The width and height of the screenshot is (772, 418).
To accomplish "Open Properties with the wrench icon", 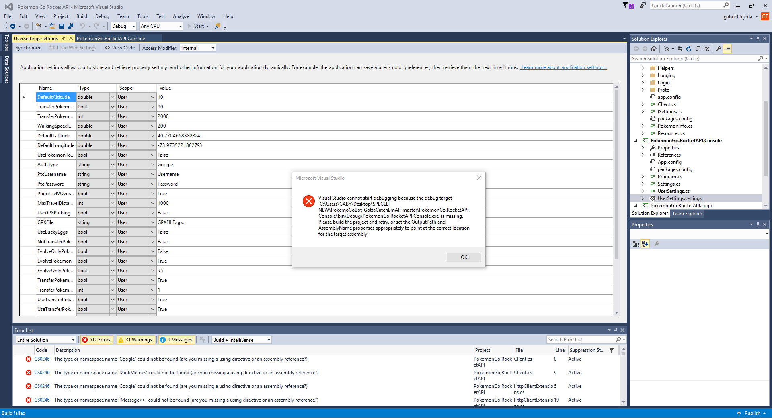I will click(x=718, y=49).
